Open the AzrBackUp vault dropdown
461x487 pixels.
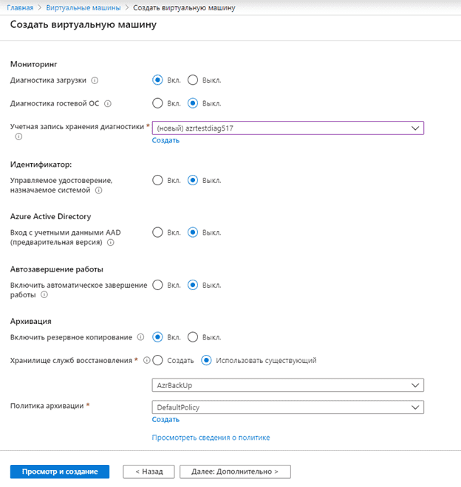[287, 385]
